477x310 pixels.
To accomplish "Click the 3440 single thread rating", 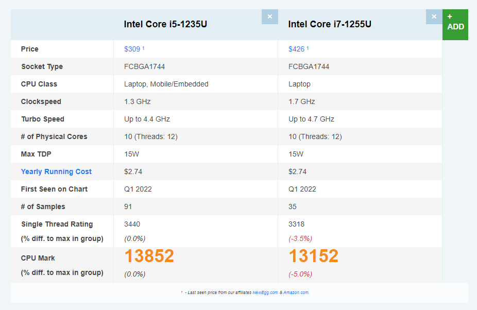I will 132,224.
